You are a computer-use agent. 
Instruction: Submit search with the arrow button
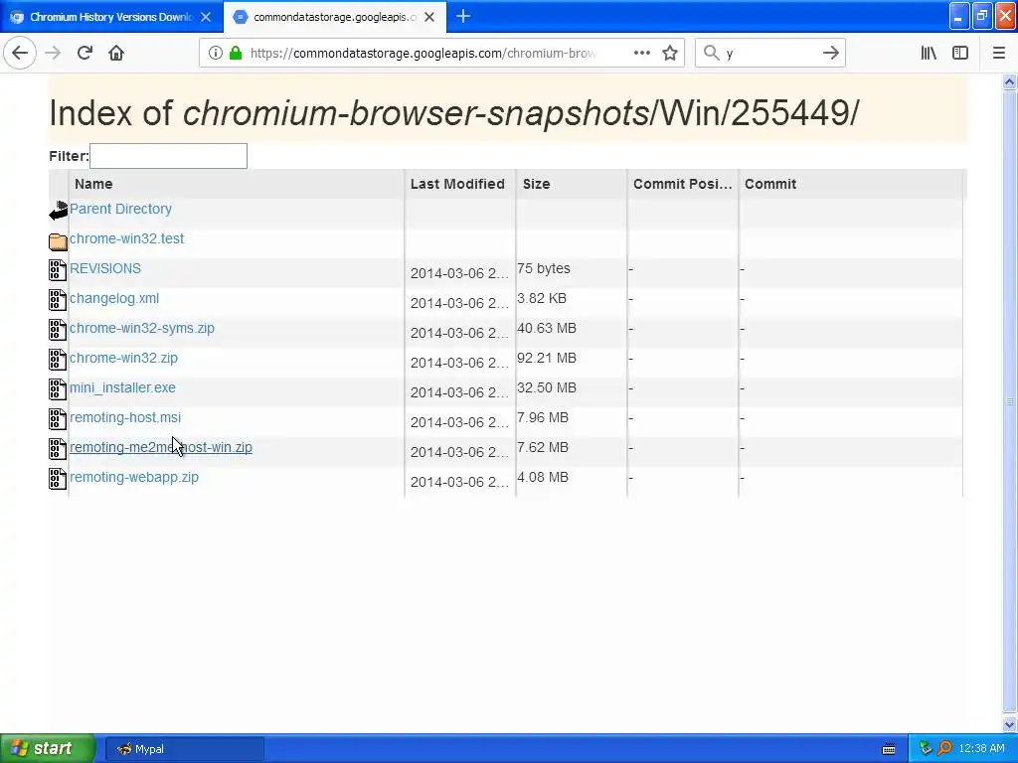tap(831, 53)
